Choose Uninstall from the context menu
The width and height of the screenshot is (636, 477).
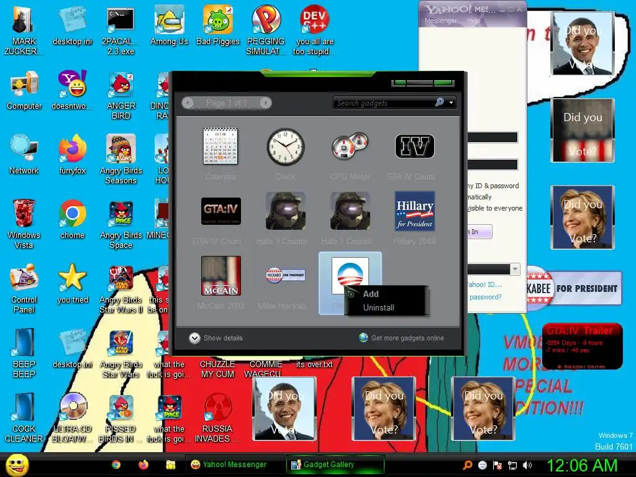(x=378, y=307)
